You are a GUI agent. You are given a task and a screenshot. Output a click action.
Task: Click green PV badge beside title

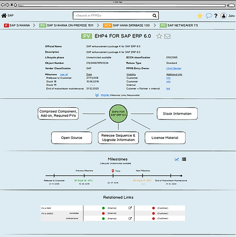[x=87, y=36]
